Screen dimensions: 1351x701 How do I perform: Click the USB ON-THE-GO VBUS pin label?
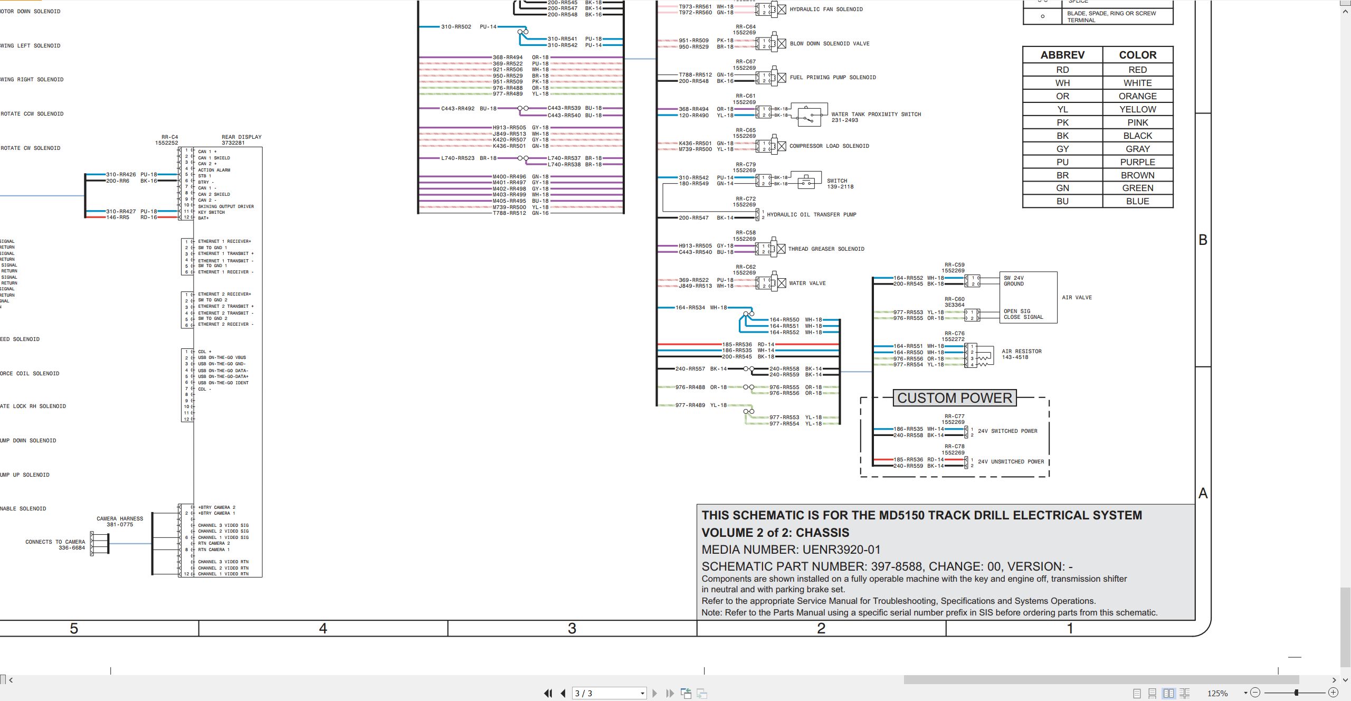tap(222, 357)
